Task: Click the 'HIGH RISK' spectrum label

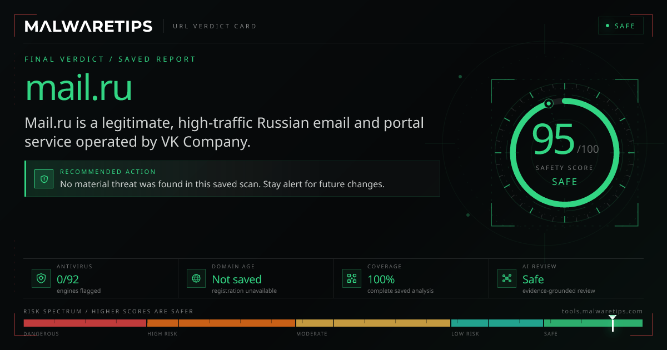Action: (162, 334)
